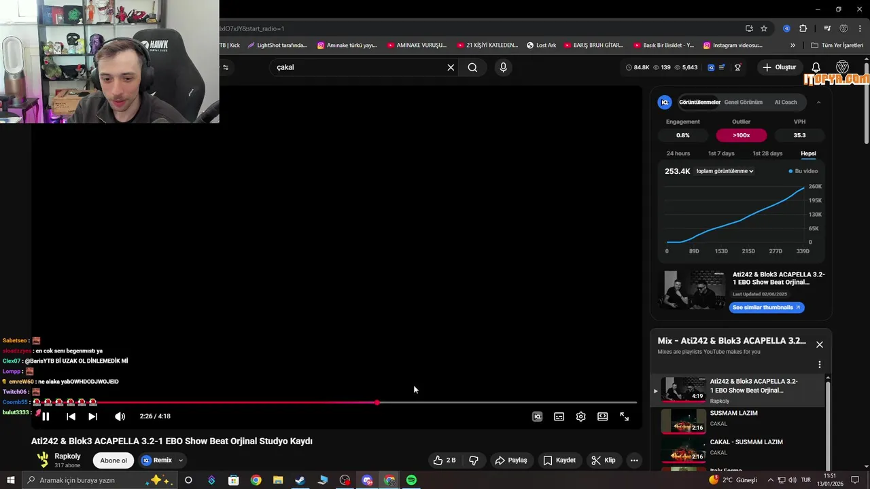This screenshot has width=870, height=489.
Task: Select the current Ati242 playlist item
Action: coord(739,391)
